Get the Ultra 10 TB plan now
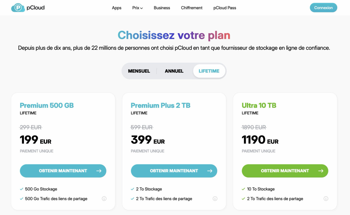Image resolution: width=350 pixels, height=215 pixels. (x=285, y=171)
